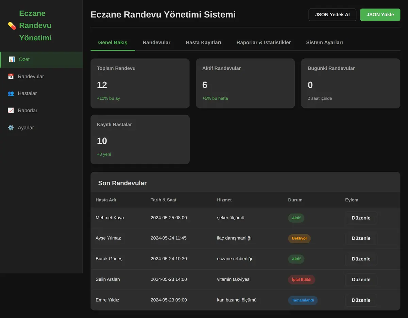
Task: Click the calendar icon beside Randevular
Action: 11,77
